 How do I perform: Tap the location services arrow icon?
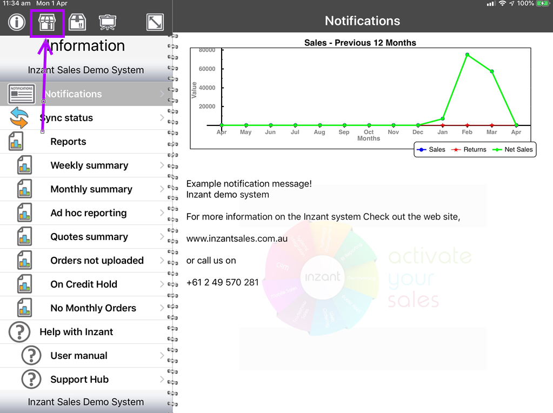pos(512,4)
